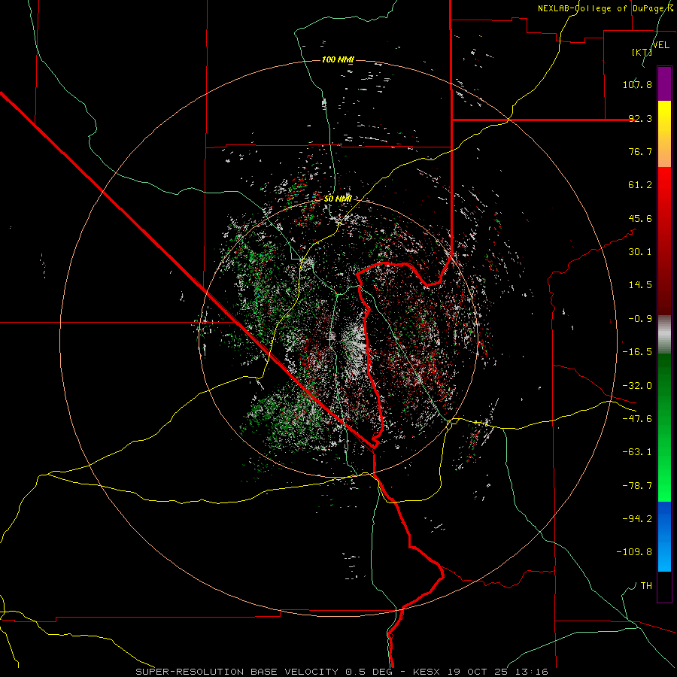Viewport: 677px width, 677px height.
Task: Click the gray near-zero segment of color bar
Action: [664, 335]
